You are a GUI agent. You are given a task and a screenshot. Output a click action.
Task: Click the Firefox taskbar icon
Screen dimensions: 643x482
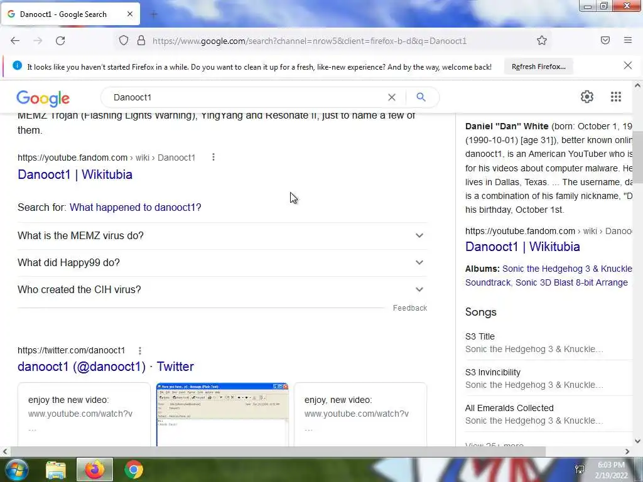pyautogui.click(x=95, y=469)
